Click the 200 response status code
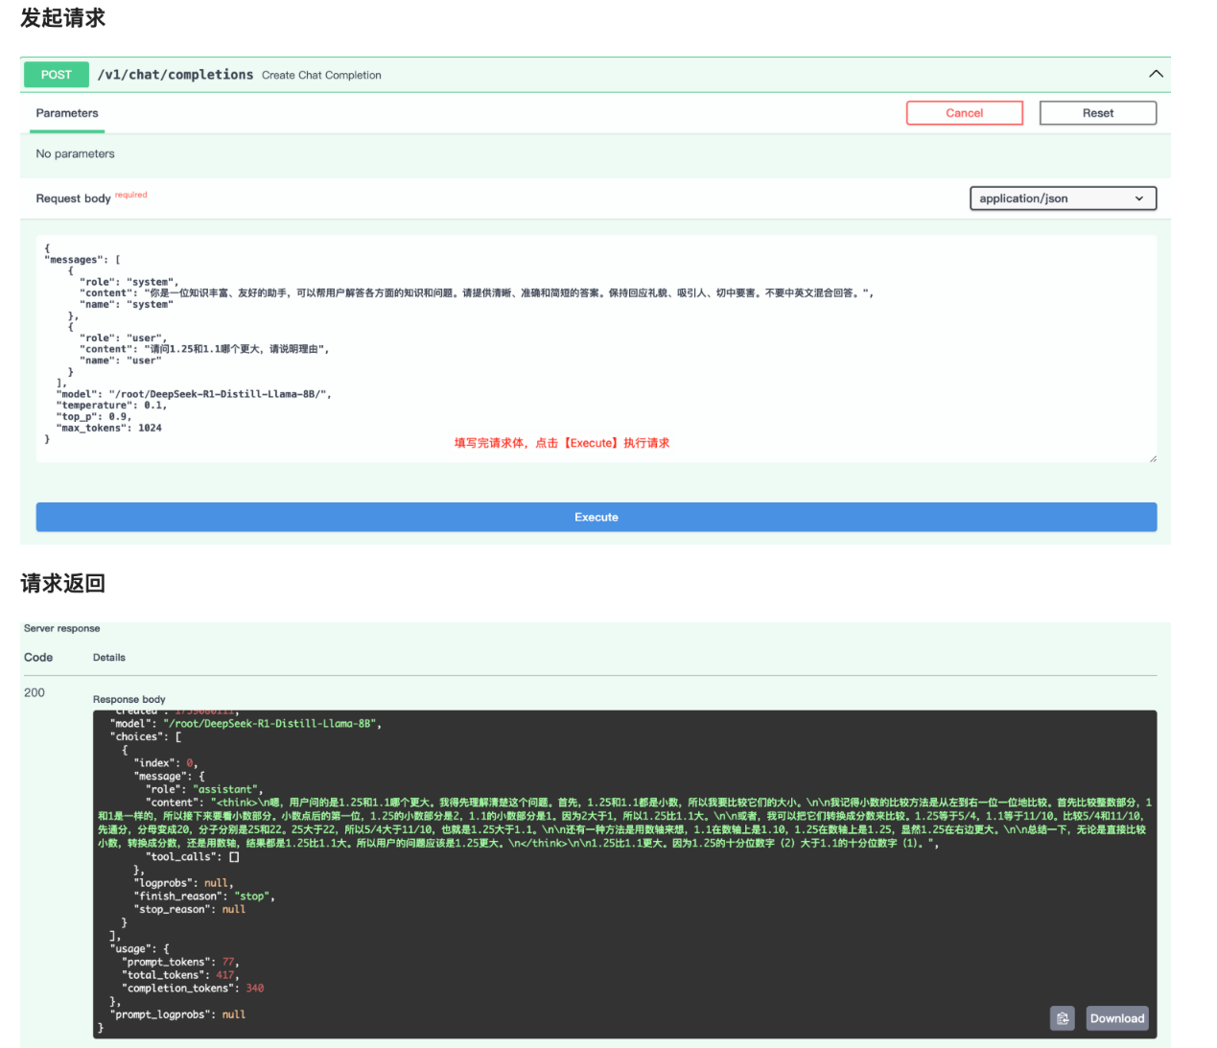 click(35, 692)
